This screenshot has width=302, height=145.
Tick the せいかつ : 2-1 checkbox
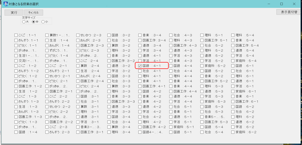click(x=47, y=76)
